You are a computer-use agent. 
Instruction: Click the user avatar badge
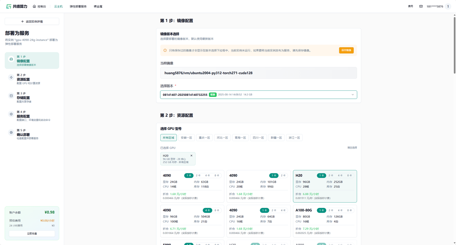pos(448,6)
